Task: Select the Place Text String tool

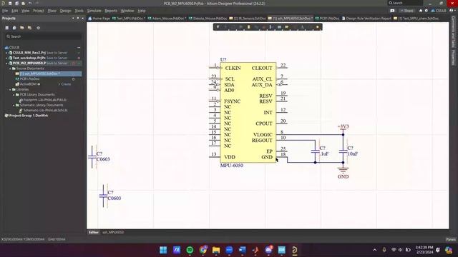Action: coord(302,27)
